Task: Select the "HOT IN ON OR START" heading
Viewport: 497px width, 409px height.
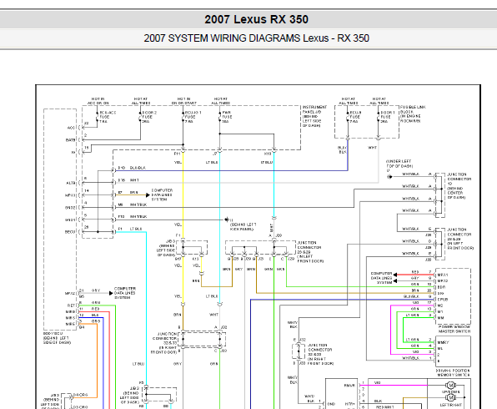Action: (183, 101)
